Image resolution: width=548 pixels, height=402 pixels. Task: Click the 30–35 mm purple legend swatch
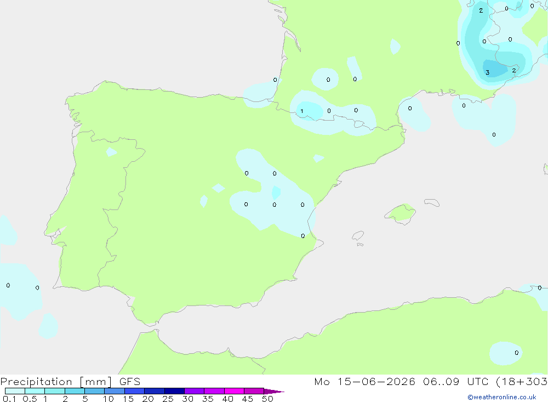(x=195, y=391)
